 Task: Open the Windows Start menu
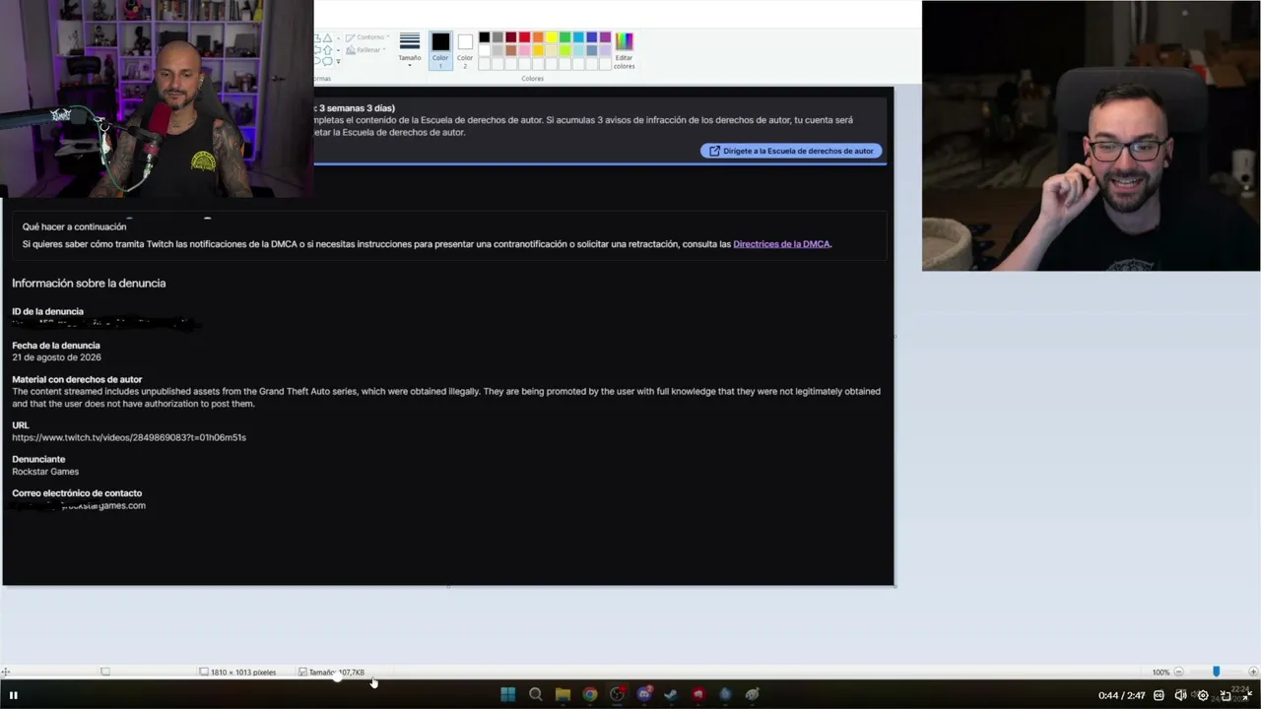pos(507,694)
